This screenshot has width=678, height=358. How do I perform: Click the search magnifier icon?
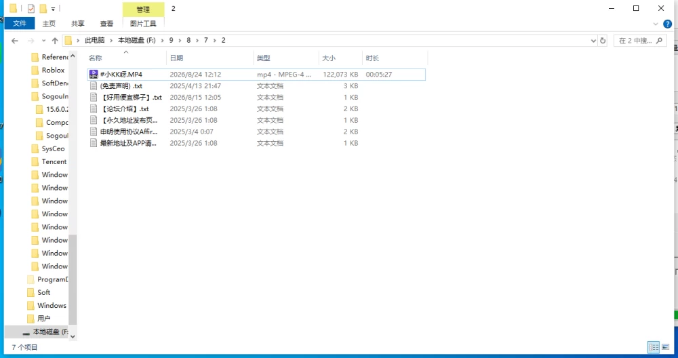point(659,41)
